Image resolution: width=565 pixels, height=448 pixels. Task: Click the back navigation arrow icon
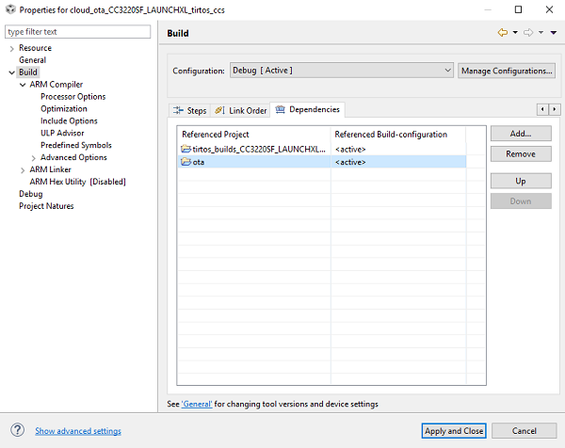coord(503,33)
